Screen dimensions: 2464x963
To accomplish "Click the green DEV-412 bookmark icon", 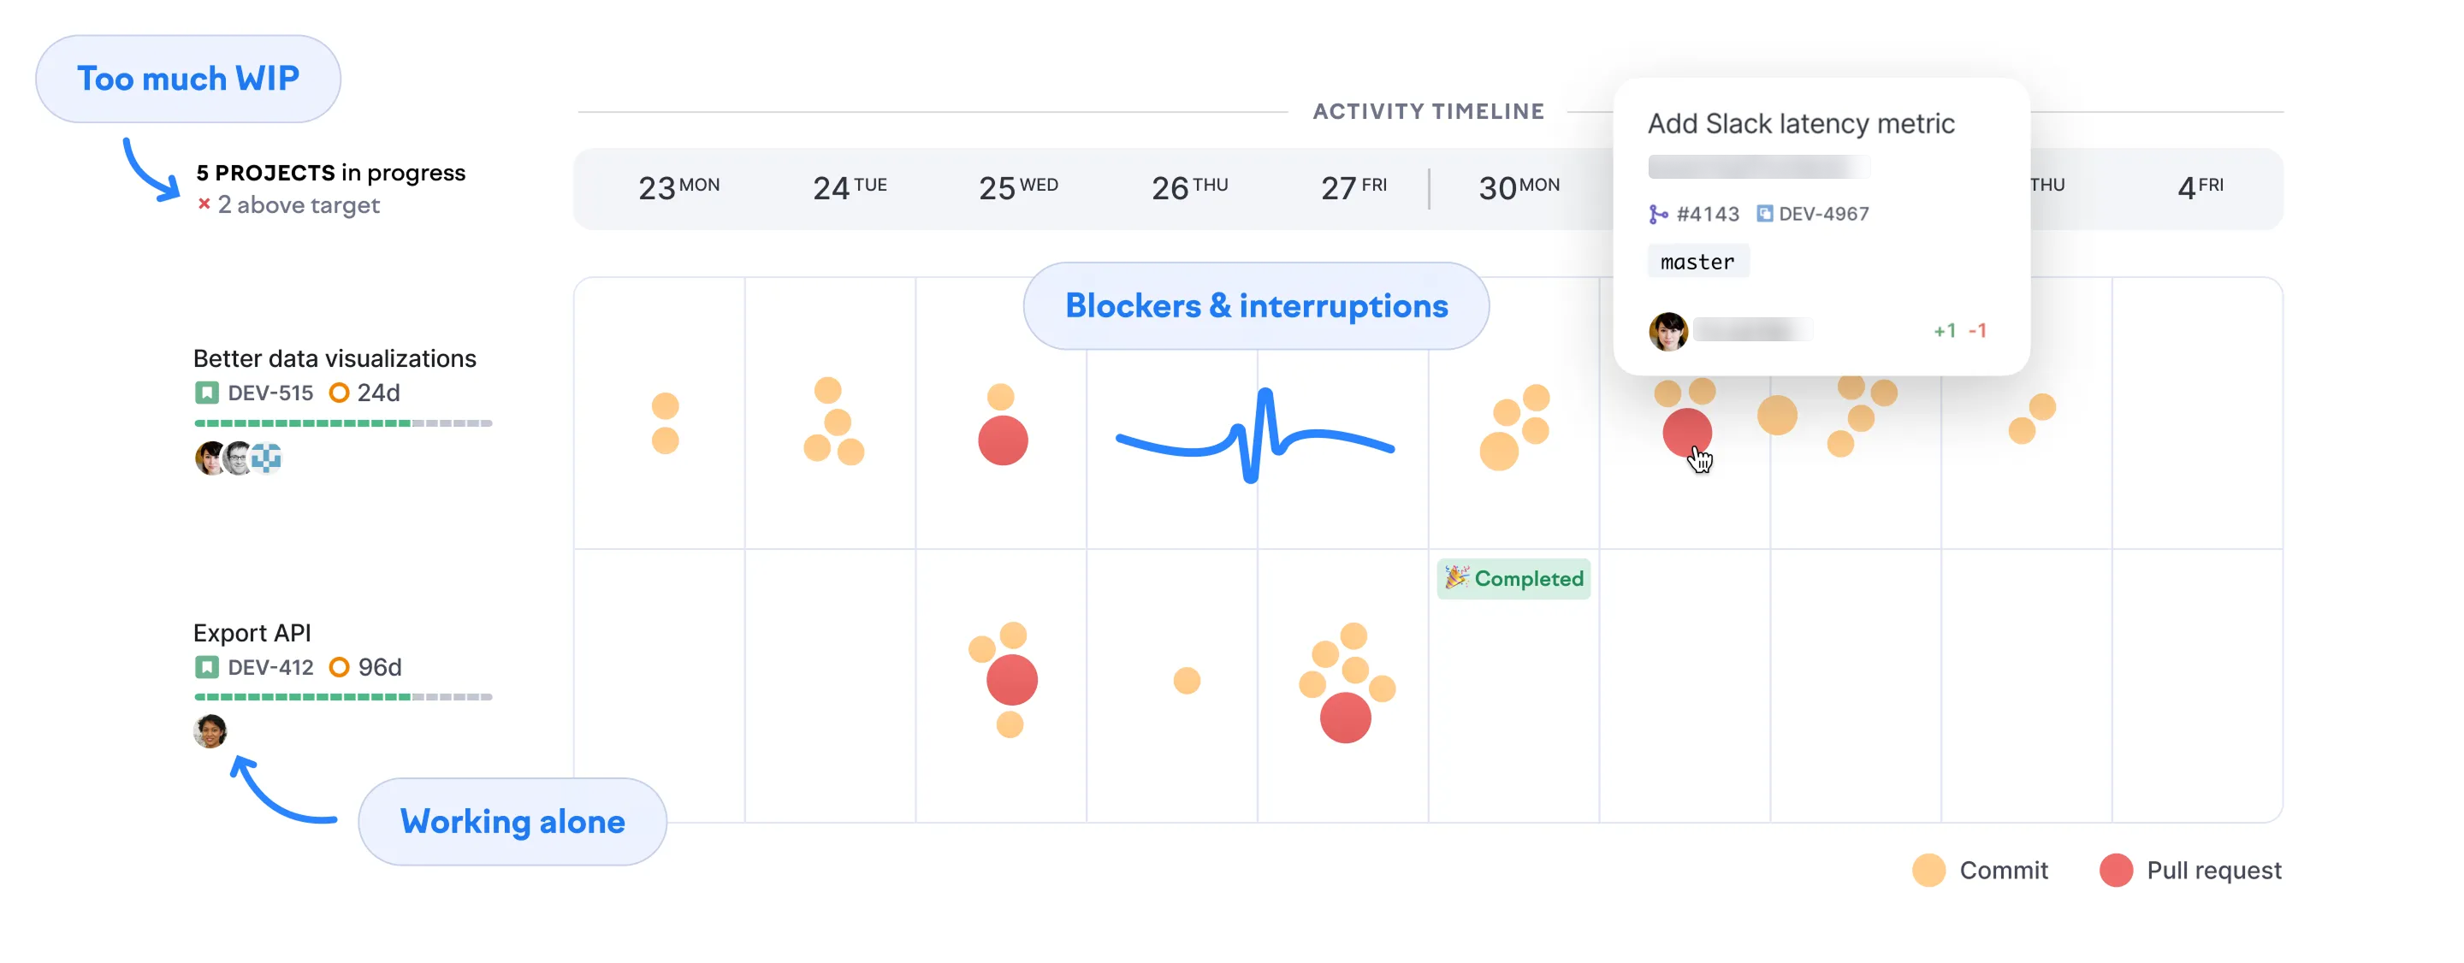I will point(206,667).
